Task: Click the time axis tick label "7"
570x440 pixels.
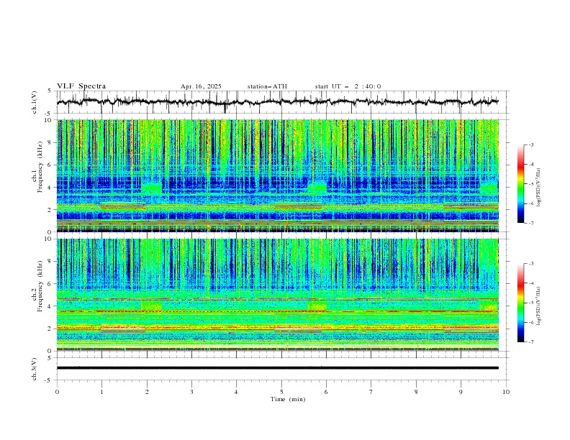Action: point(371,392)
